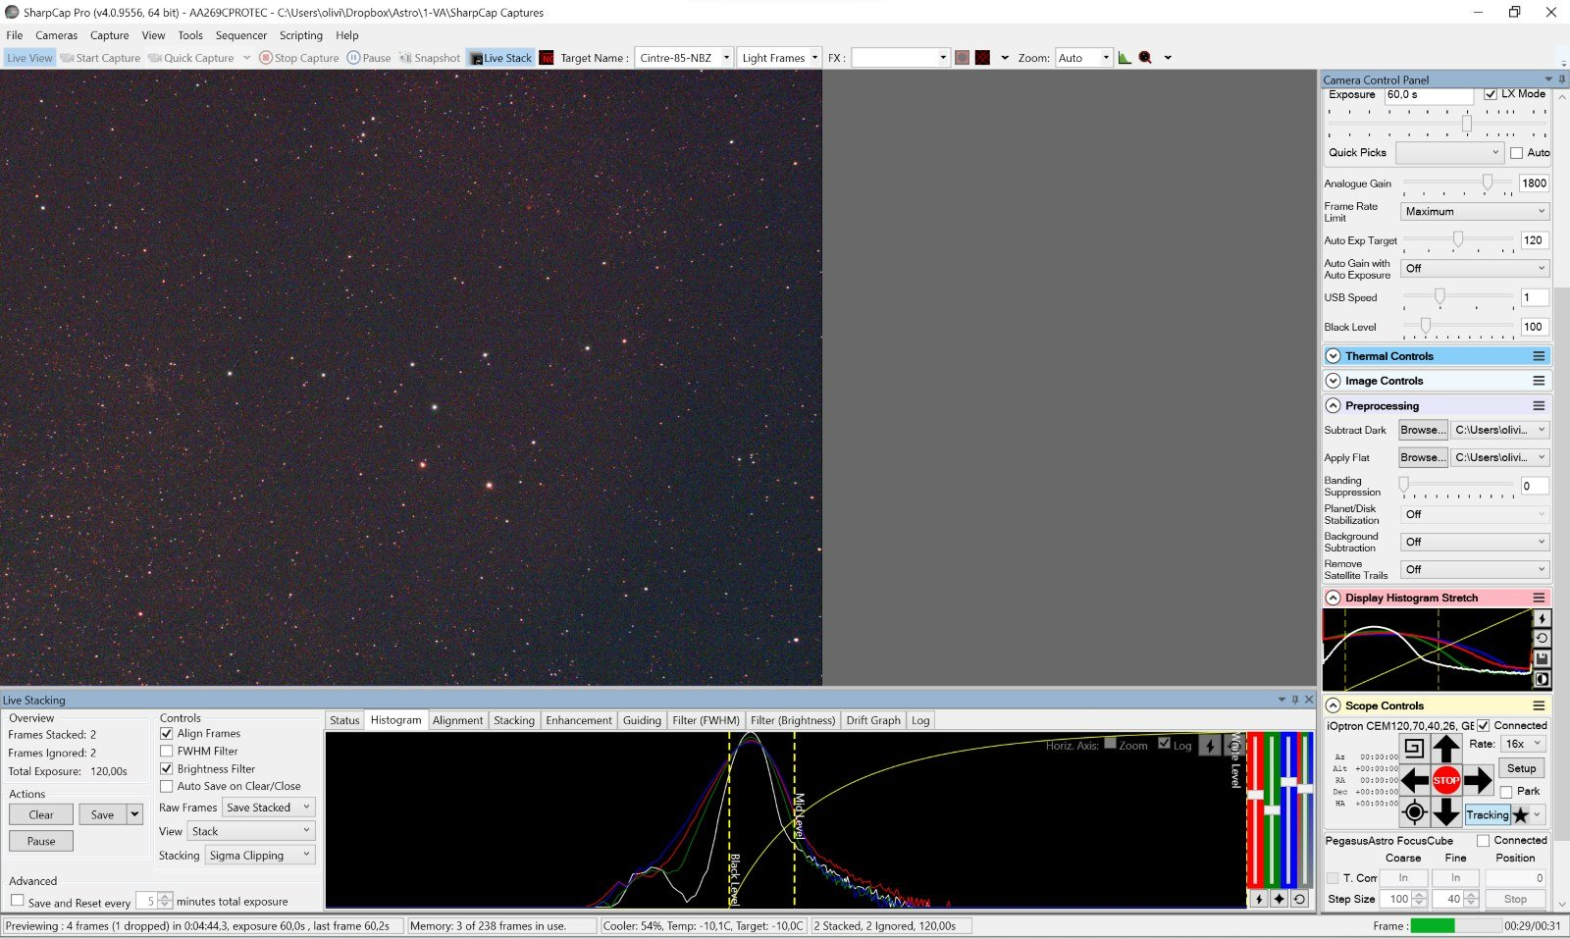Toggle the LX Mode checkbox
Viewport: 1570px width, 939px height.
pos(1491,94)
